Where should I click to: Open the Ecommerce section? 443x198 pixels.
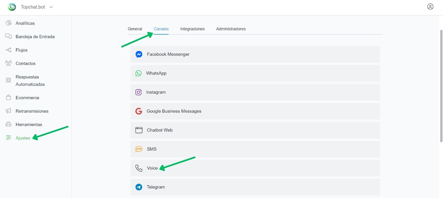click(27, 97)
